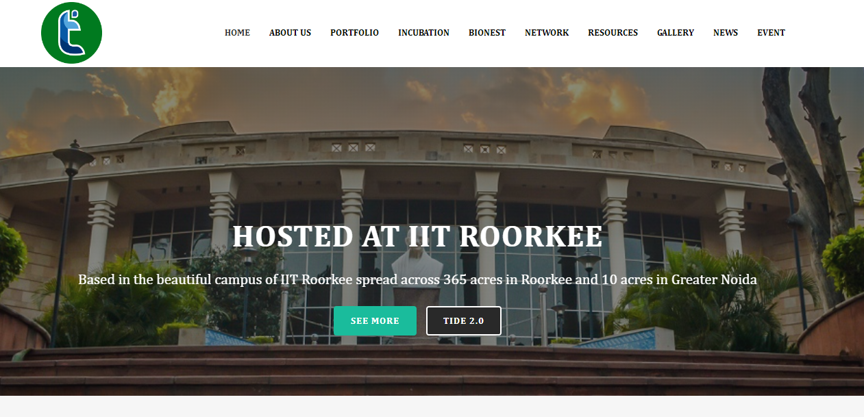The width and height of the screenshot is (864, 417).
Task: Open the PORTFOLIO navigation item
Action: [354, 33]
